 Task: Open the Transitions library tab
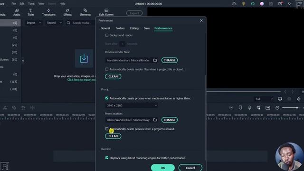(48, 12)
